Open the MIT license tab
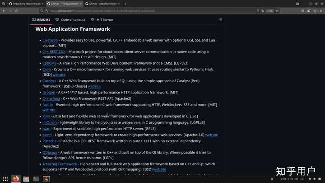 [x=102, y=20]
